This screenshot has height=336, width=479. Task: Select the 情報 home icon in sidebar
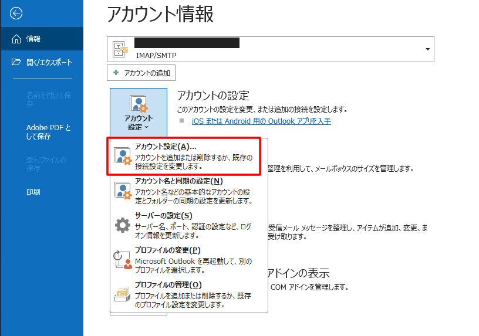(x=16, y=39)
